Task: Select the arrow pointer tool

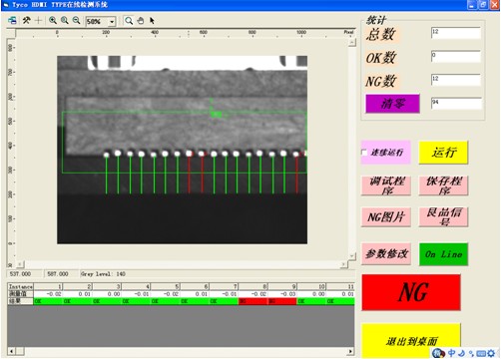Action: [x=152, y=21]
